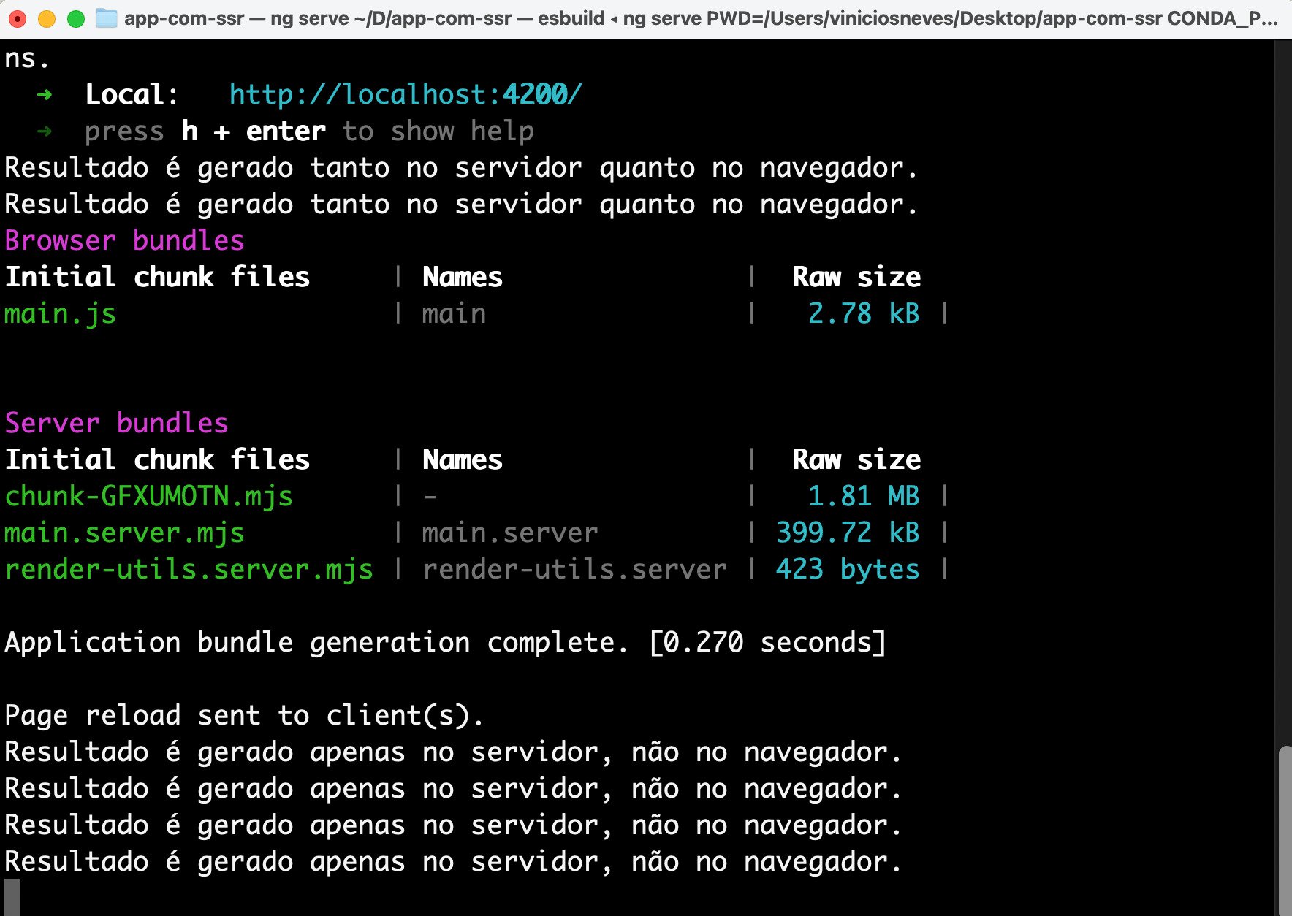Screen dimensions: 1292x916
Task: Click the '399.72 kB' size value
Action: click(848, 533)
